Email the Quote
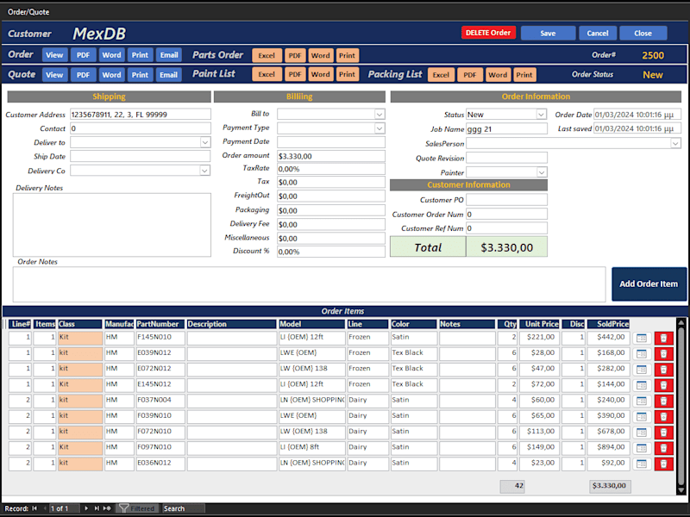The image size is (690, 517). (x=168, y=75)
